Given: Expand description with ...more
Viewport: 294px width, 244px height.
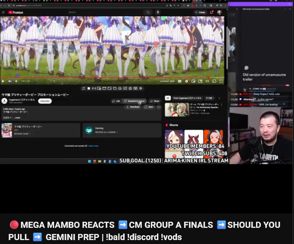Looking at the screenshot, I should coord(17,118).
